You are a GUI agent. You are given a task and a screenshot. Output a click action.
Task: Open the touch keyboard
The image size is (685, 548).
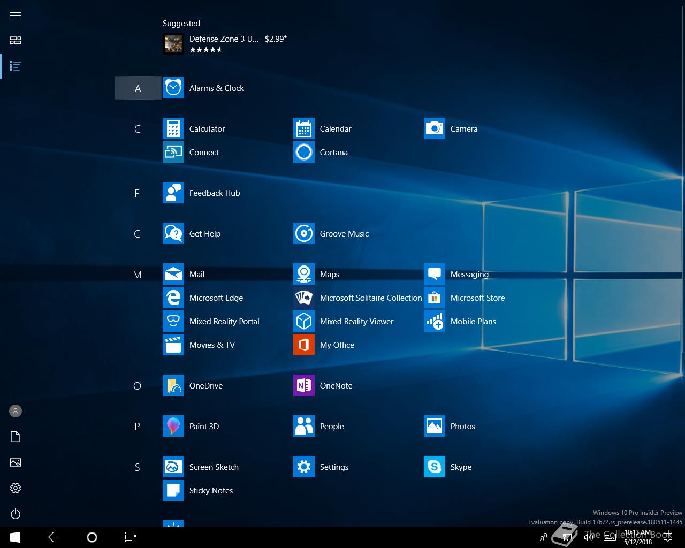[x=610, y=537]
